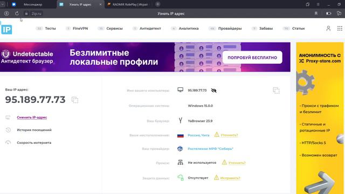The image size is (345, 194).
Task: Open Скорость интернета
Action: [34, 143]
